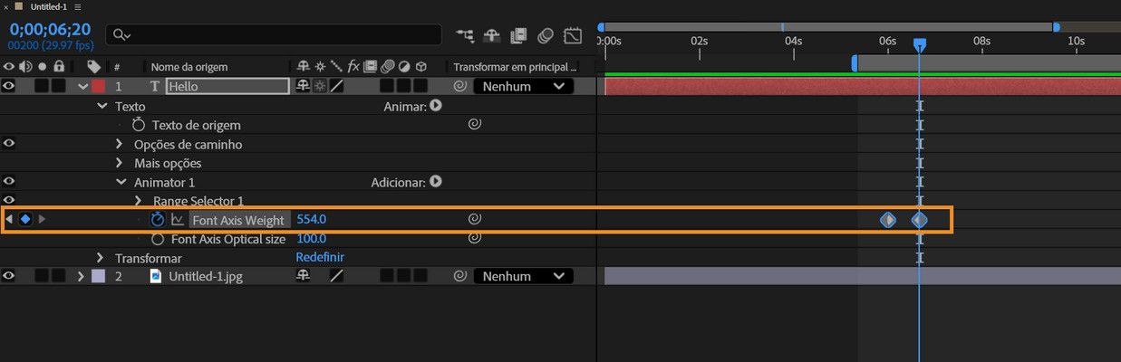This screenshot has width=1121, height=362.
Task: Click Redefinir to reset Transformar
Action: click(320, 258)
